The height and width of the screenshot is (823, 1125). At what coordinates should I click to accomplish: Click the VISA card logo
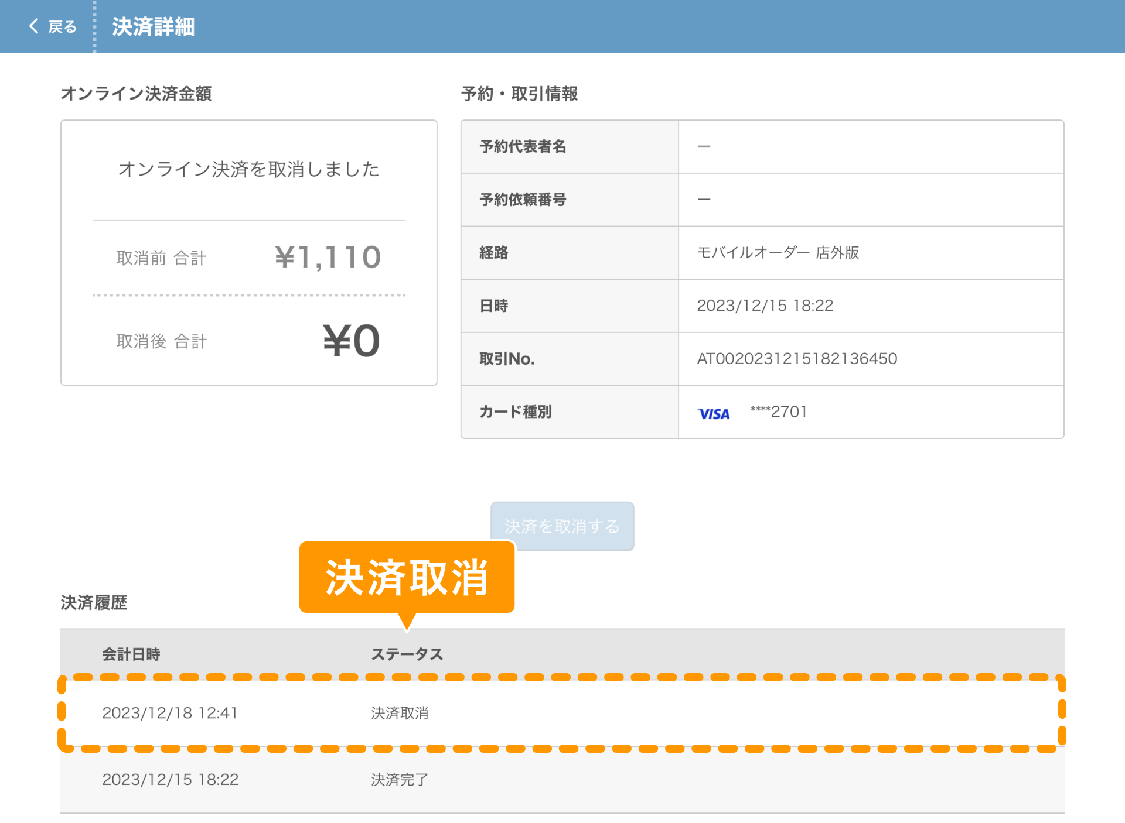[713, 413]
